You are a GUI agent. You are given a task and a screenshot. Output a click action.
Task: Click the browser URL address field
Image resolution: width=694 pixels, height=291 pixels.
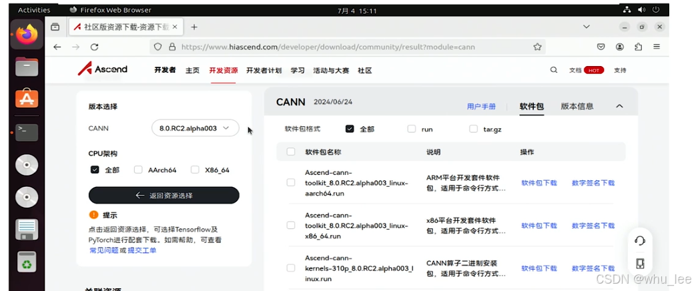(348, 47)
